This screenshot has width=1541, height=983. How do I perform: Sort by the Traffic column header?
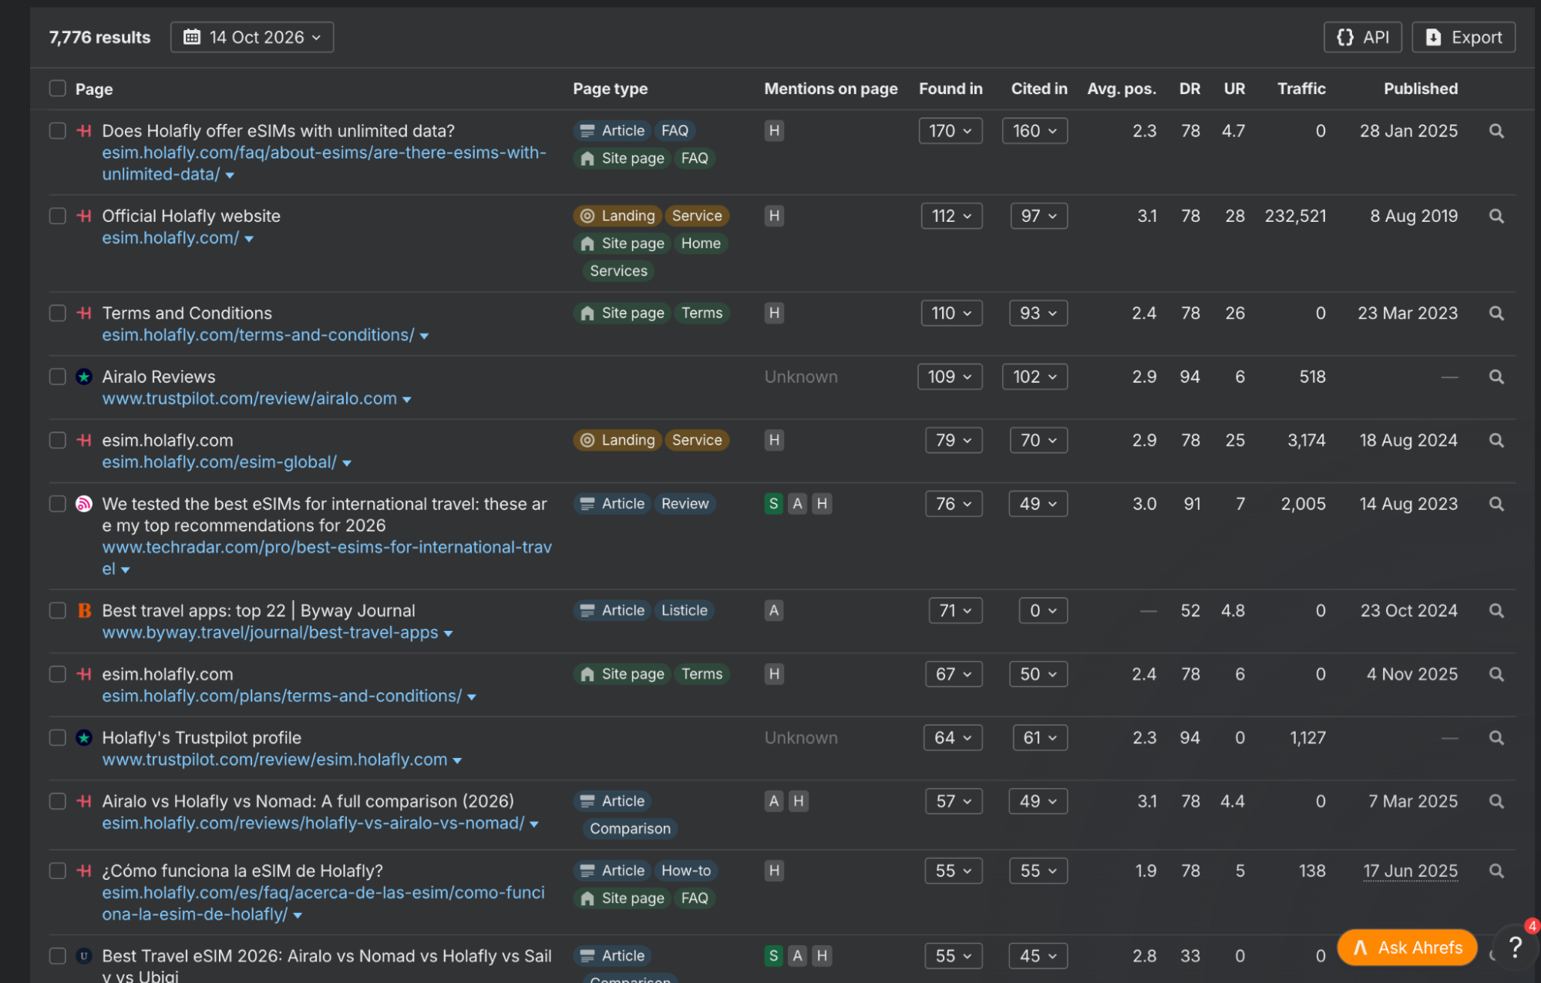click(x=1301, y=89)
